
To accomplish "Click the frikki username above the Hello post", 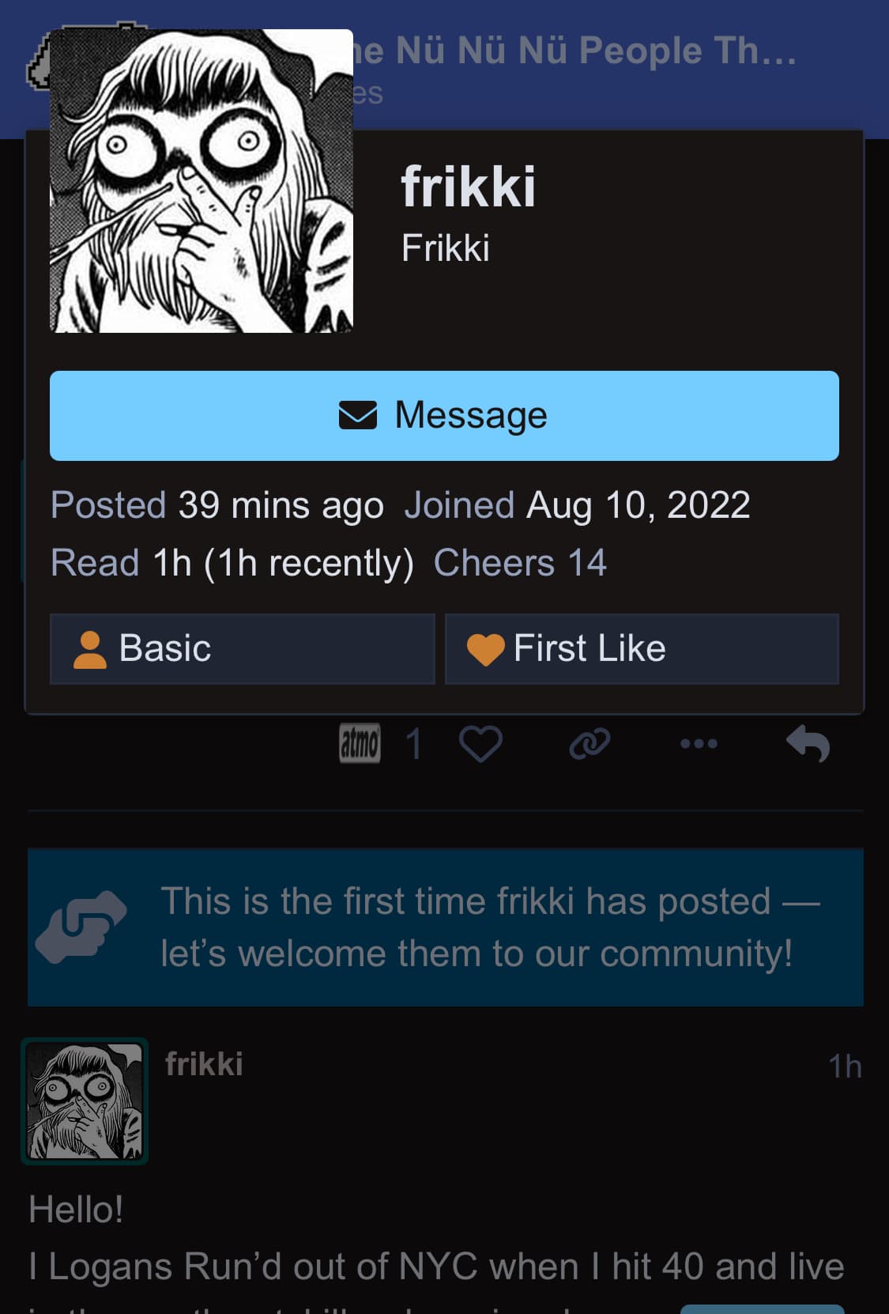I will click(x=204, y=1064).
